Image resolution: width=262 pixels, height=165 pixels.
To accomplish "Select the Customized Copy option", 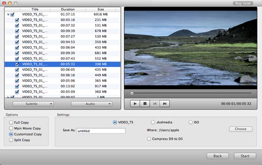I will pyautogui.click(x=11, y=134).
